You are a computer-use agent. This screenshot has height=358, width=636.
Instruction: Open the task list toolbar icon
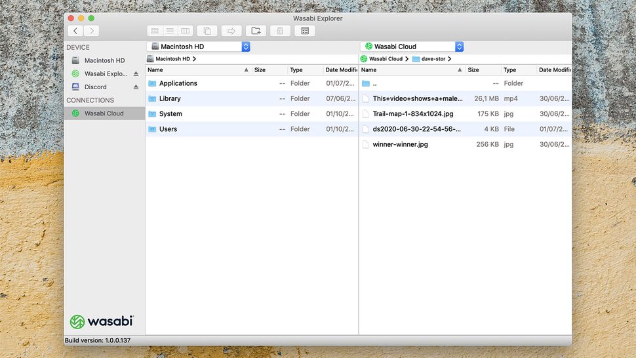click(x=305, y=31)
